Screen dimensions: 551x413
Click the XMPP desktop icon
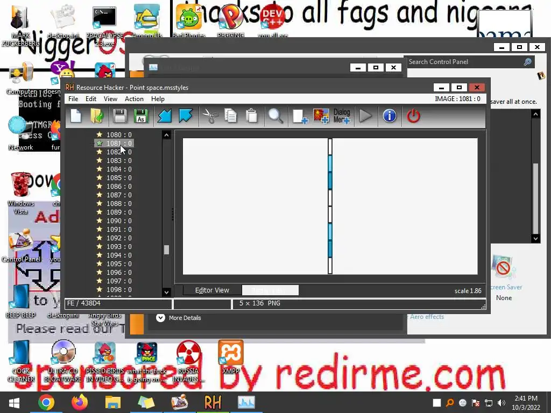point(230,357)
